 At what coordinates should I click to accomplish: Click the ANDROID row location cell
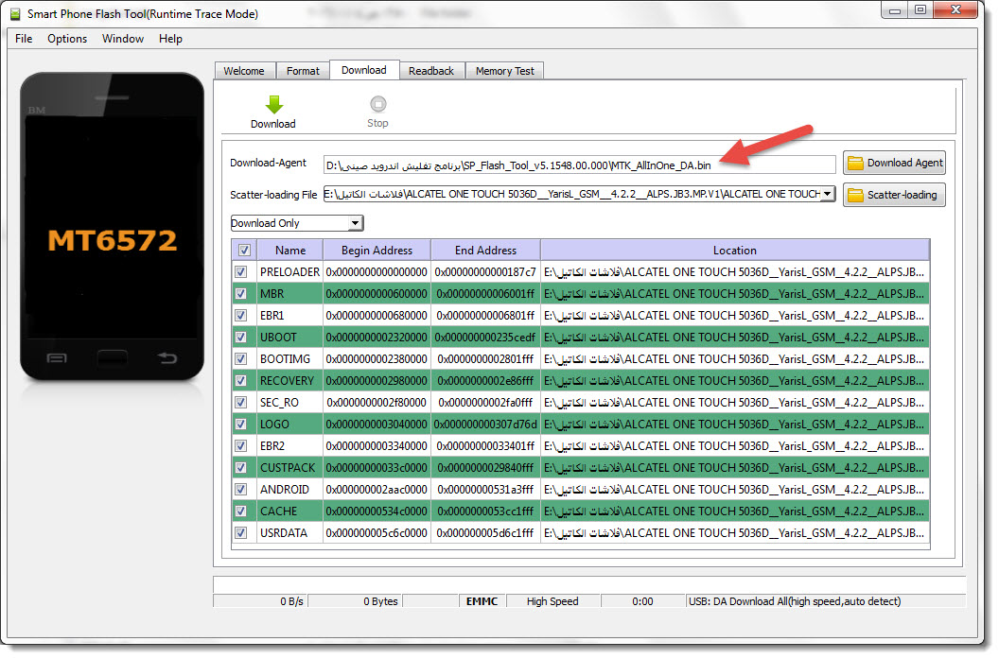point(735,491)
